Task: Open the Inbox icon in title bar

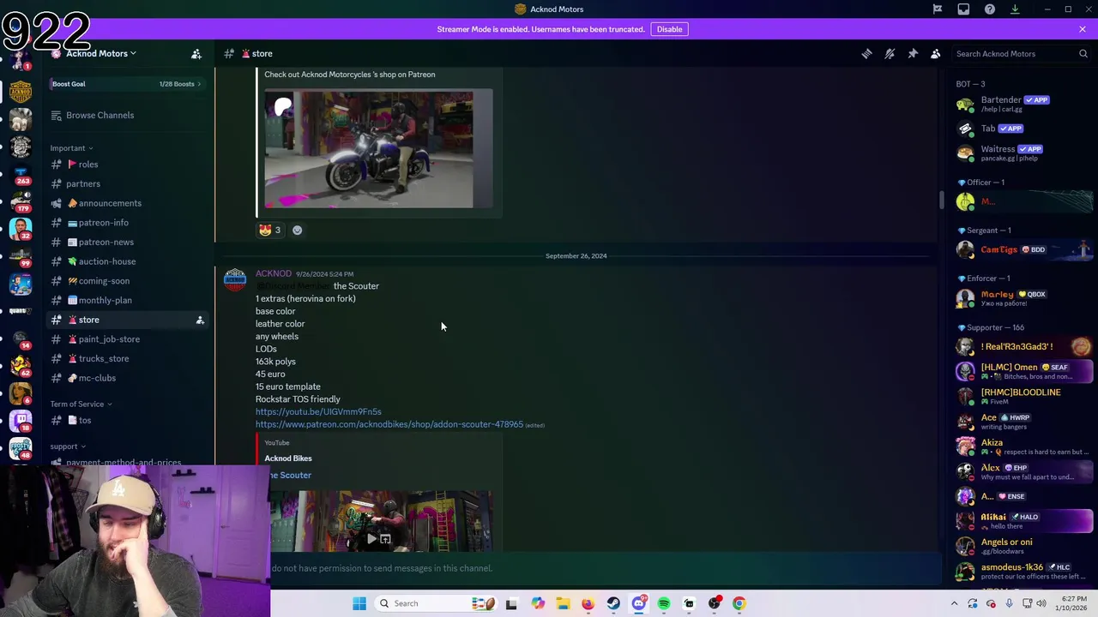Action: coord(963,9)
